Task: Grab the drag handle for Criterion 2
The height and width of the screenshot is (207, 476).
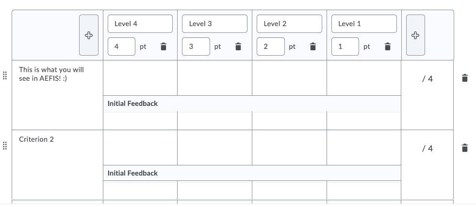Action: click(x=4, y=146)
